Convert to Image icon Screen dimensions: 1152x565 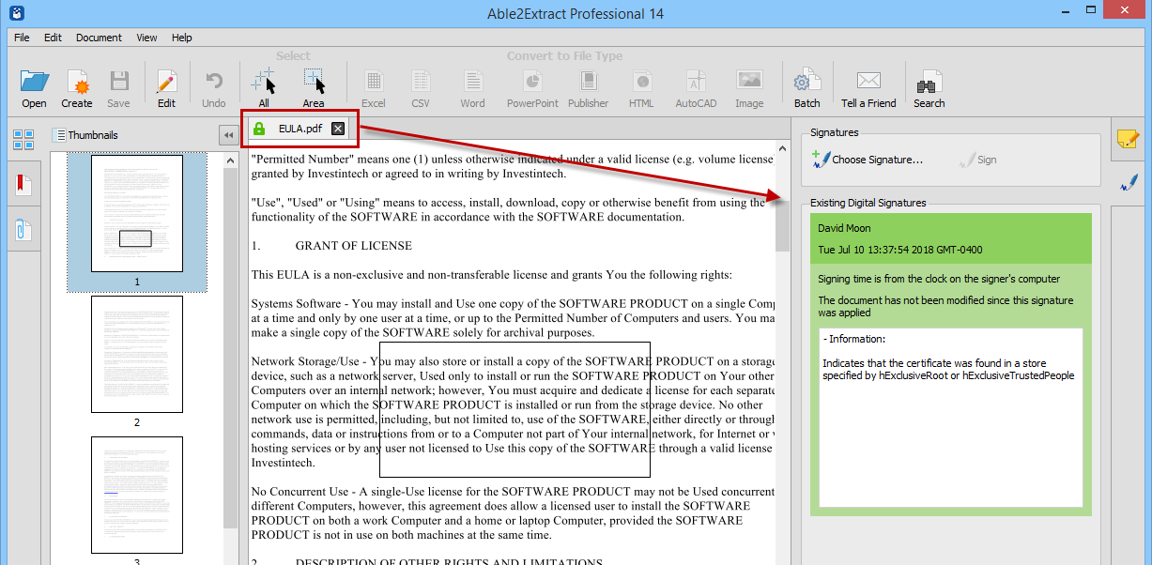(x=749, y=82)
